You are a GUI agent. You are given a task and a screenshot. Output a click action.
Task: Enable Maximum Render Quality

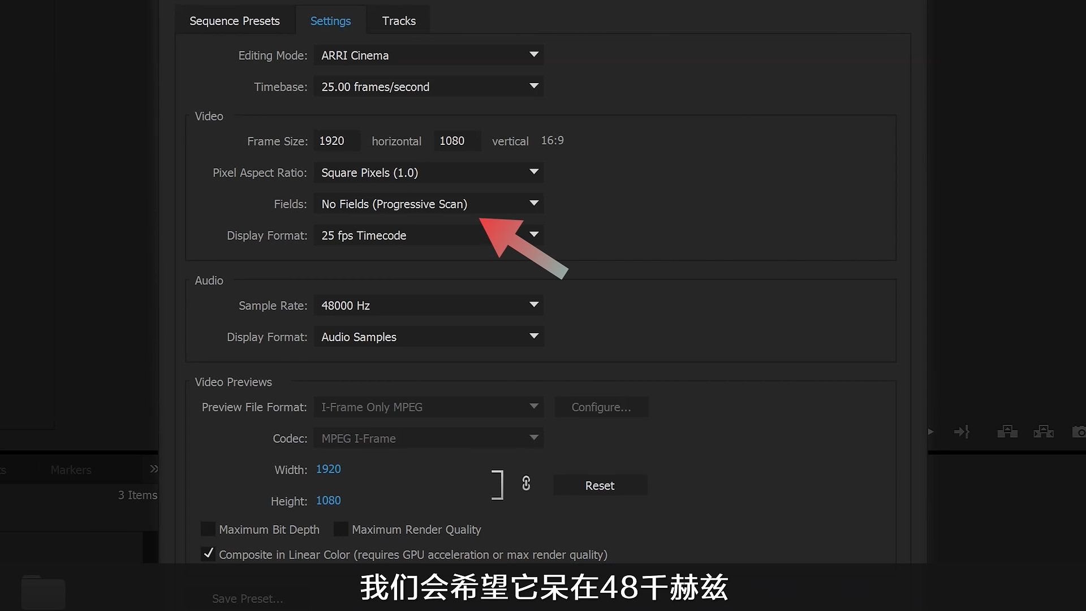pyautogui.click(x=342, y=529)
